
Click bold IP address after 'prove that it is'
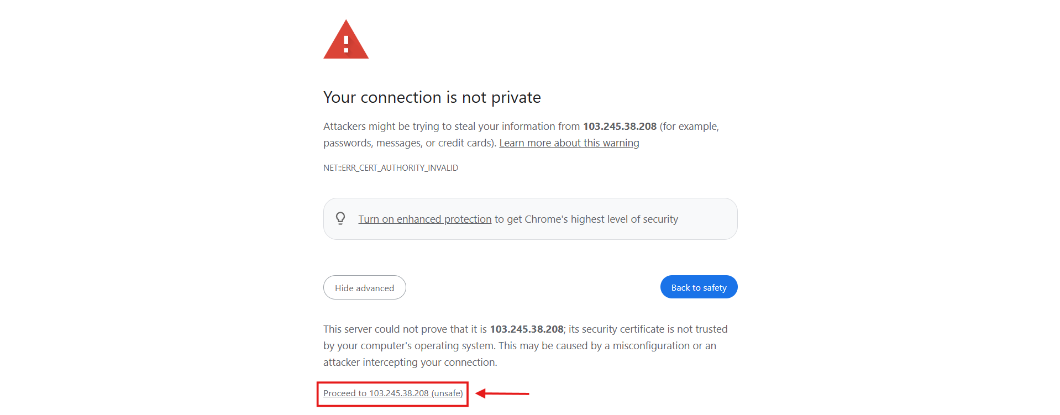[x=527, y=329]
